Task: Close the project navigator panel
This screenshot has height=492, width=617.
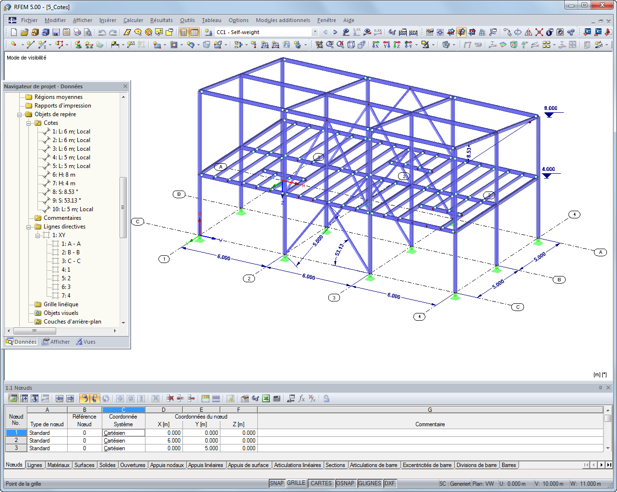Action: (x=125, y=86)
